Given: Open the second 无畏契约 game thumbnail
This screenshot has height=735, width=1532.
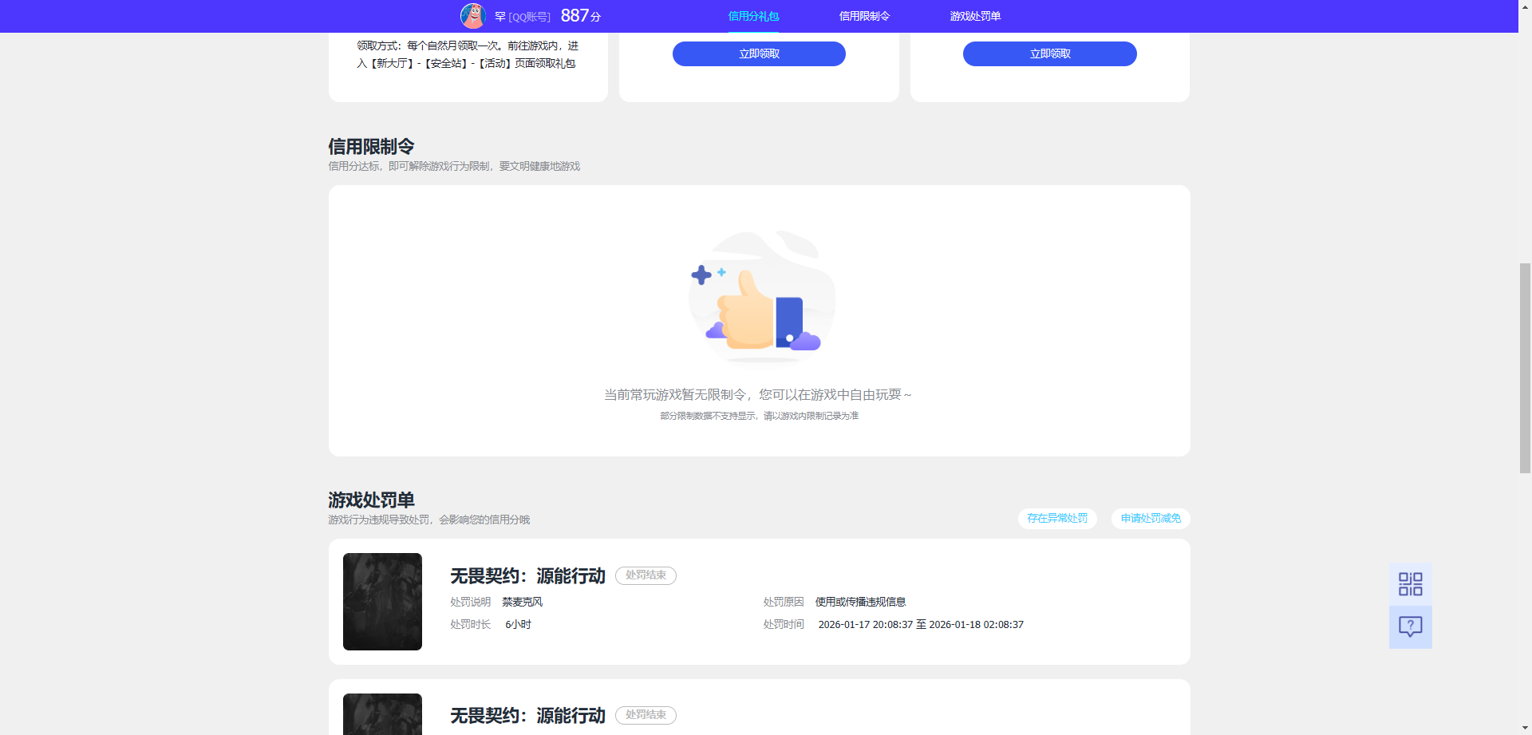Looking at the screenshot, I should pos(382,714).
